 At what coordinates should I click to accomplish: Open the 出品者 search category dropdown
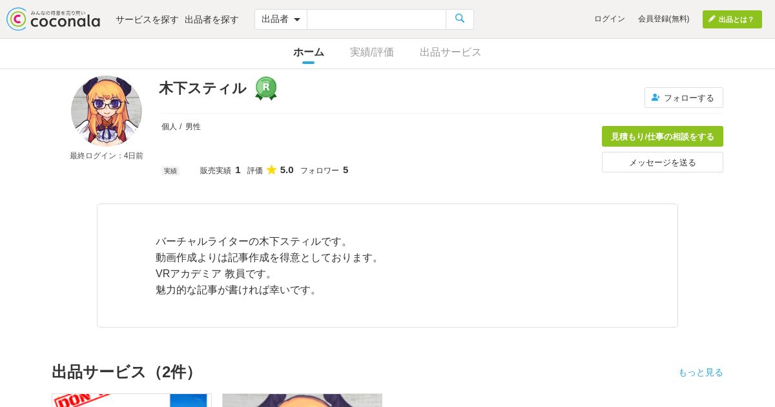point(281,19)
